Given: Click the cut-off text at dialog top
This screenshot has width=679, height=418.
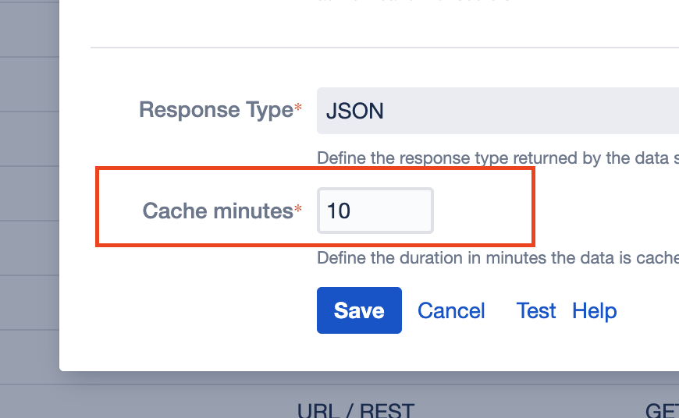Looking at the screenshot, I should click(414, 2).
